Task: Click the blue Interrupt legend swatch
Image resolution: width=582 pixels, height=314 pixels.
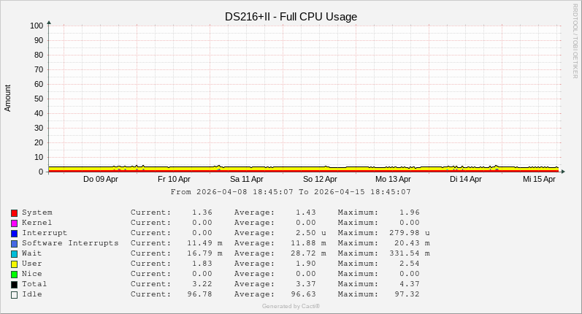Action: (x=14, y=234)
